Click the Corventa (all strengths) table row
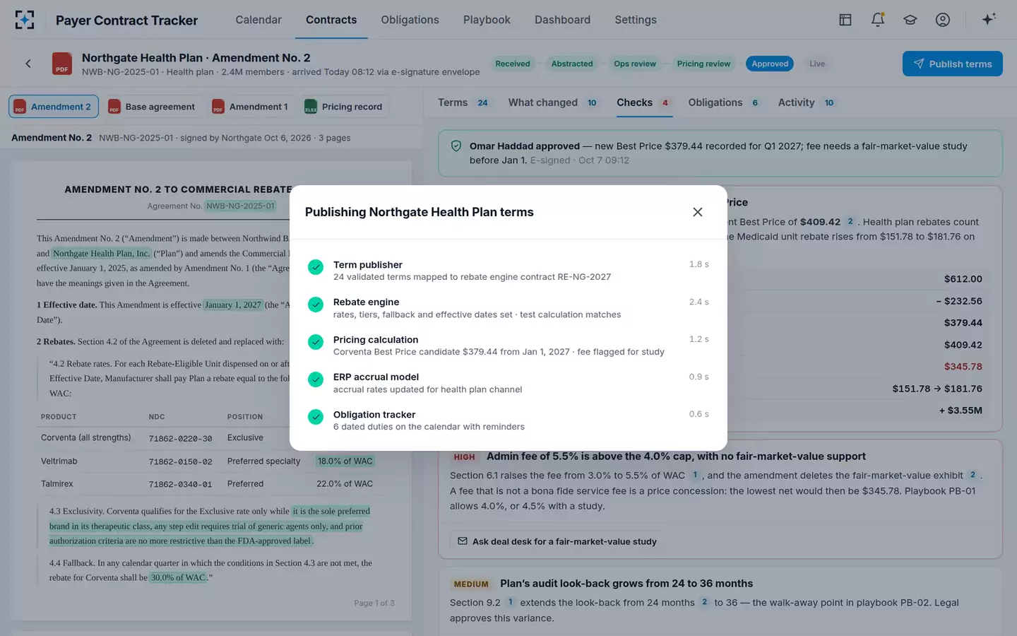Screen dimensions: 1017x636 165,438
